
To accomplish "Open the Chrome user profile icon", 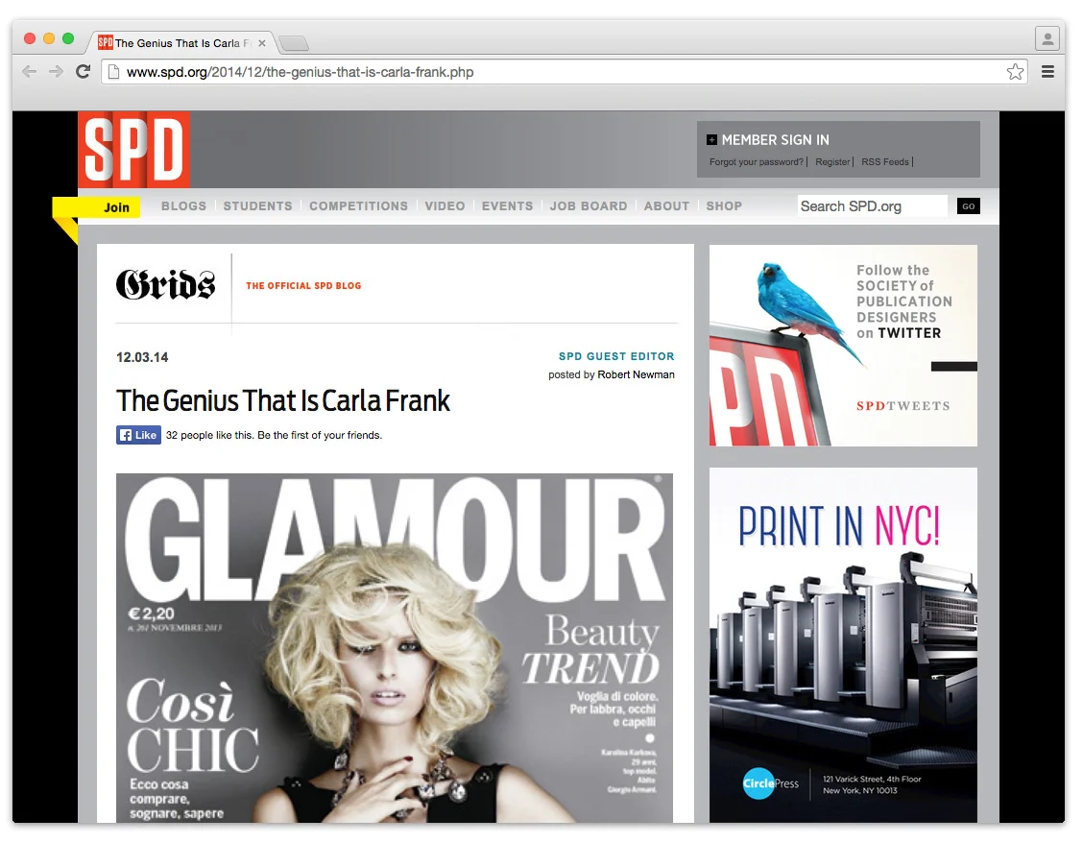I will tap(1047, 38).
